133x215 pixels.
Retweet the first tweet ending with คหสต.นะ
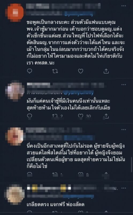(x=55, y=71)
